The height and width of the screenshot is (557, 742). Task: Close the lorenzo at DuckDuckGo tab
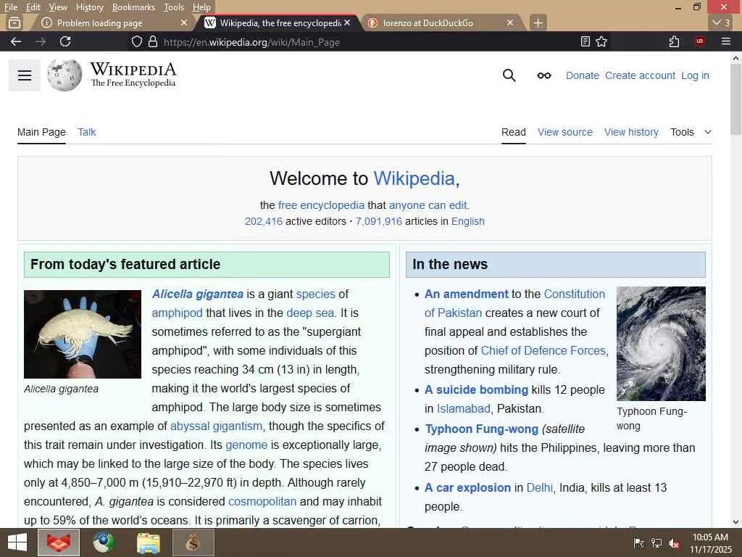click(510, 22)
